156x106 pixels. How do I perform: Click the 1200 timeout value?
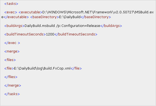[50, 34]
